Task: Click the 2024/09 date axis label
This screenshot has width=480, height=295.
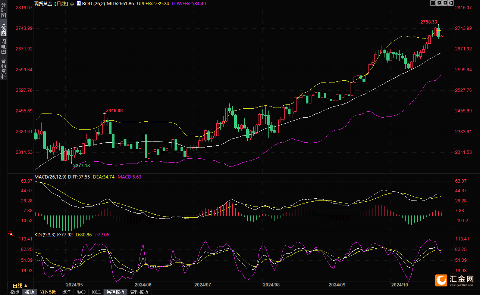Action: pyautogui.click(x=336, y=285)
